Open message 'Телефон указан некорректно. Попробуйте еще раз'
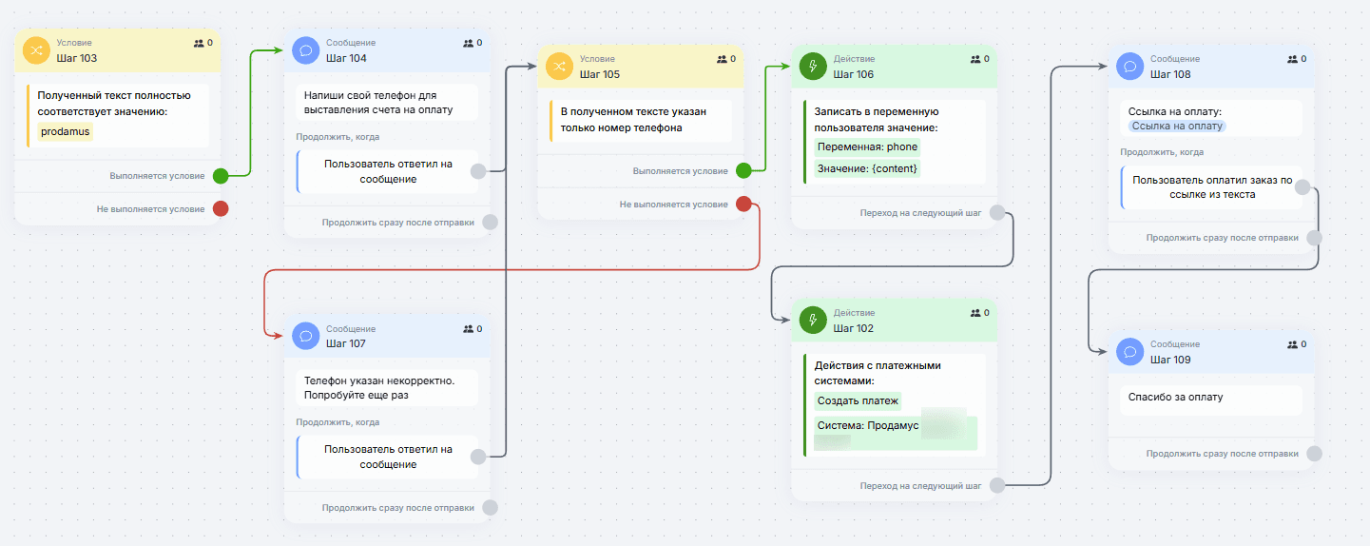 coord(387,388)
